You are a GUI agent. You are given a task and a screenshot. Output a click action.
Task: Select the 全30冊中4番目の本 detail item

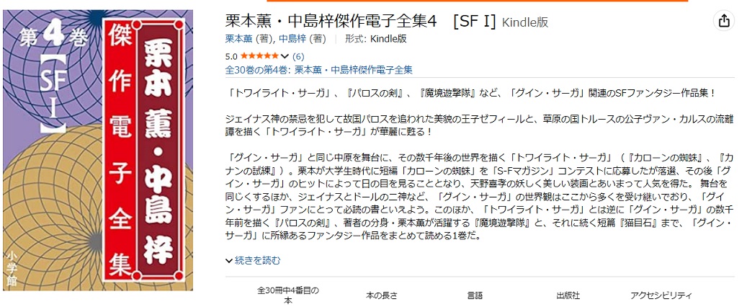pyautogui.click(x=287, y=295)
